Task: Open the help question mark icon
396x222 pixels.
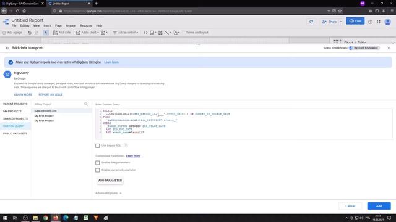Action: point(370,22)
